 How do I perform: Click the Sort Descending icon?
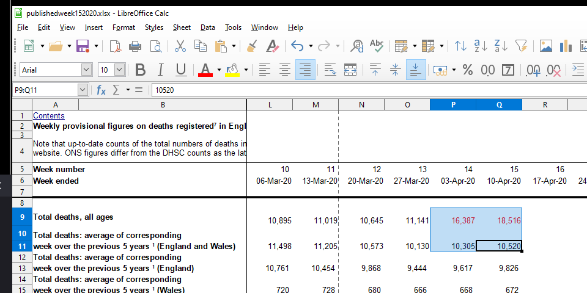[501, 46]
